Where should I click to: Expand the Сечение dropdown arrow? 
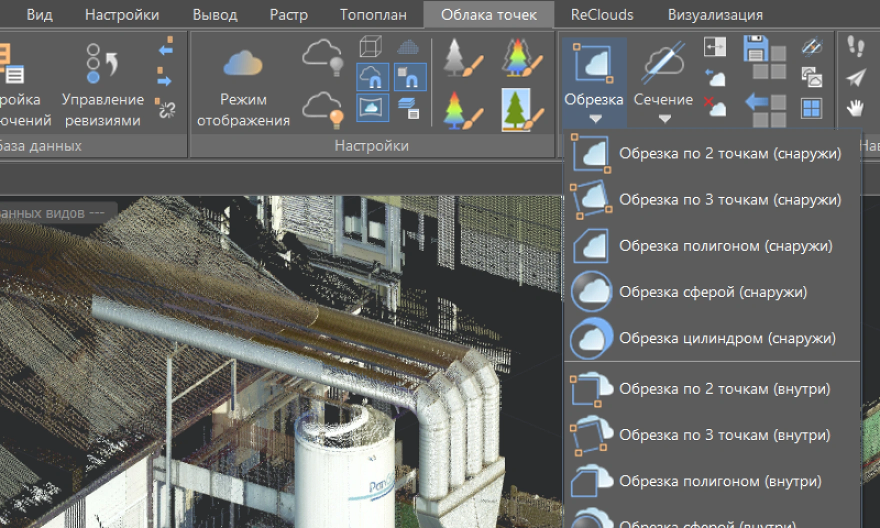(x=664, y=119)
